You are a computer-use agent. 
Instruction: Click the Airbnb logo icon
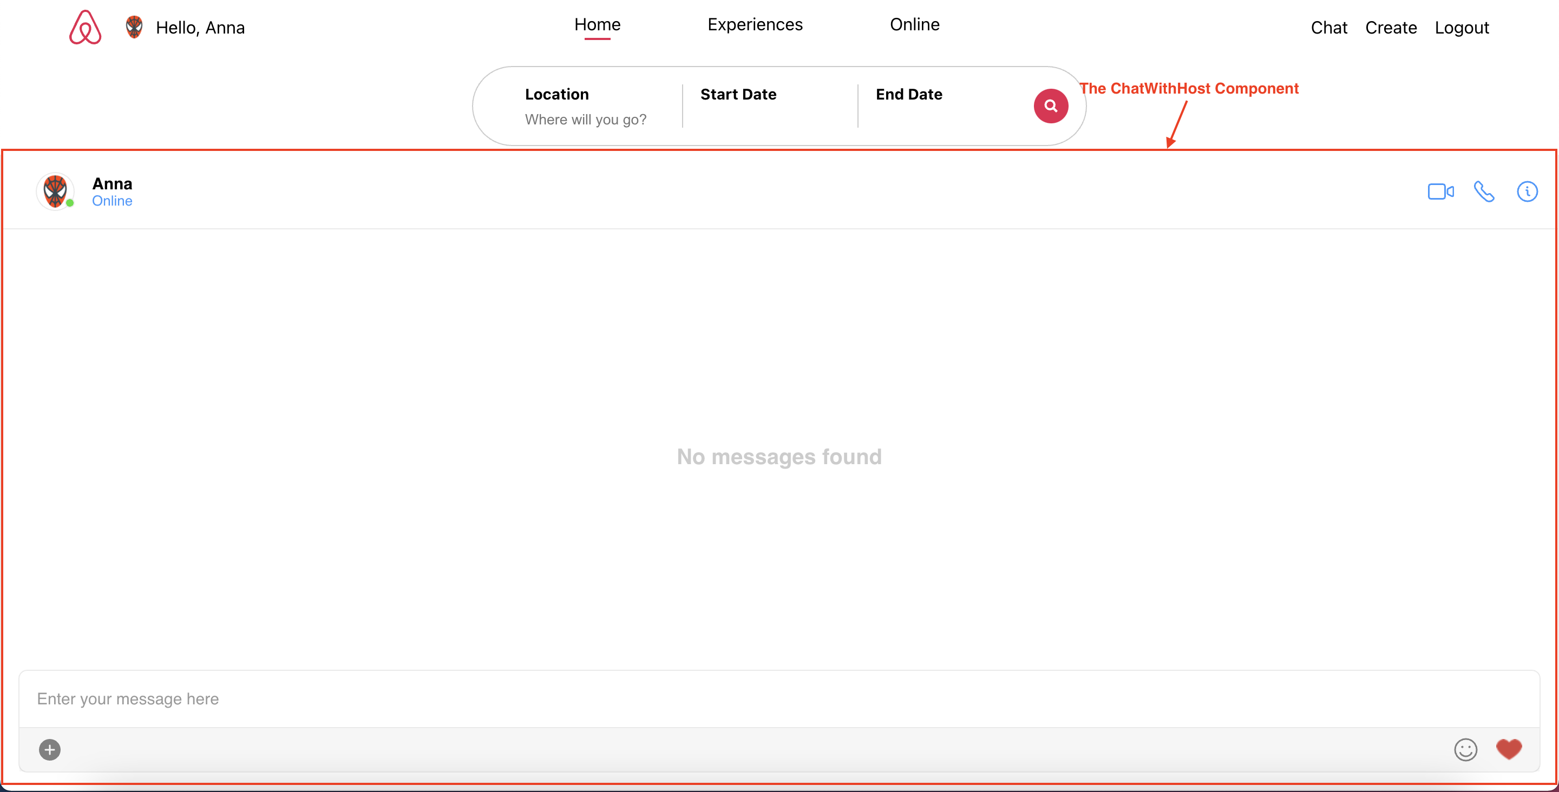[85, 27]
